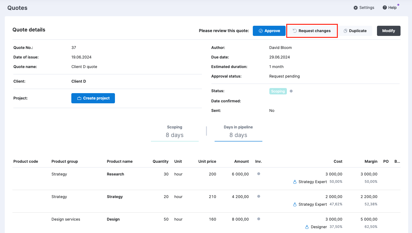Screen dimensions: 412x233
Task: Click the estimated duration 1 month
Action: pyautogui.click(x=276, y=67)
